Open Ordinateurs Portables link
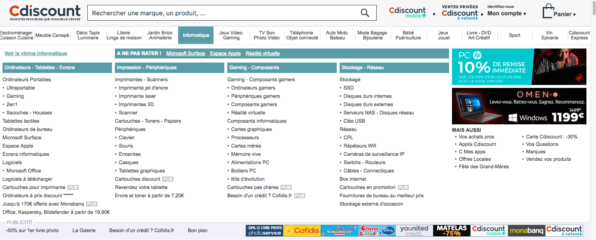This screenshot has width=596, height=240. click(x=27, y=80)
